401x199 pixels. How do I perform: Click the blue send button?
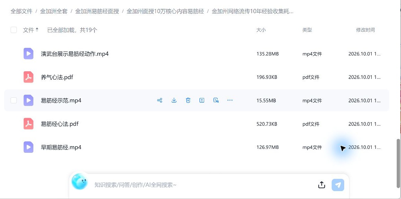tap(338, 185)
